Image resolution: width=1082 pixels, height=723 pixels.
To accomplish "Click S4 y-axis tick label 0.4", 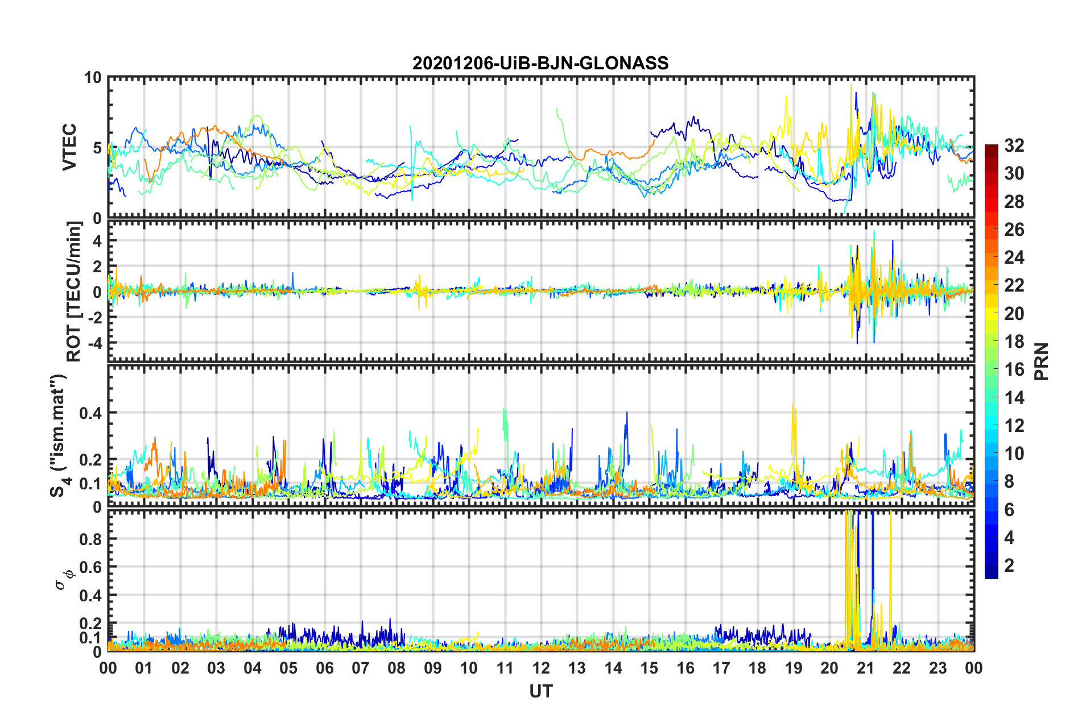I will (x=90, y=413).
